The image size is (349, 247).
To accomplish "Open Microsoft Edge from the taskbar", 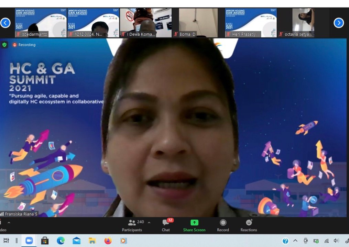I will [61, 241].
